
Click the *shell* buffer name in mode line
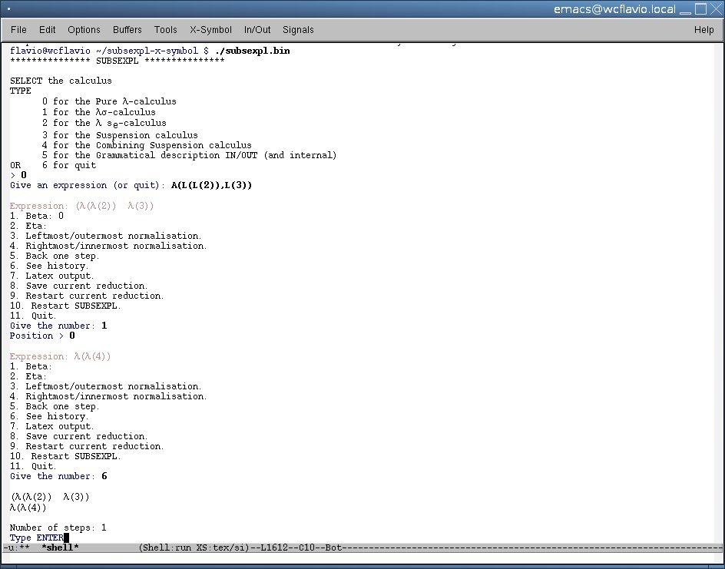60,547
